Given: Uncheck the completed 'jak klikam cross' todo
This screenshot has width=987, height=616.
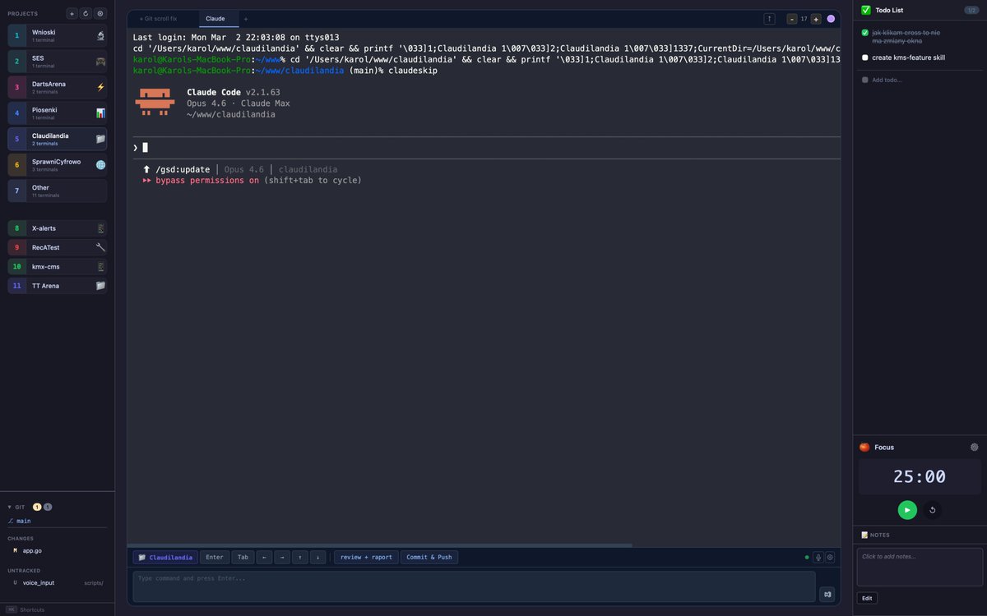Looking at the screenshot, I should click(865, 32).
